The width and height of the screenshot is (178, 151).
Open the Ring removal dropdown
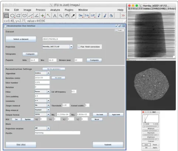tap(48, 110)
